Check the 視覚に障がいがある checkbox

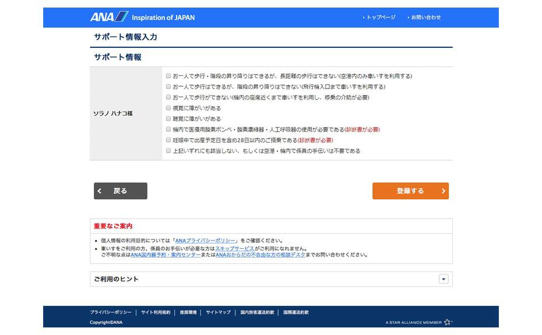(168, 108)
